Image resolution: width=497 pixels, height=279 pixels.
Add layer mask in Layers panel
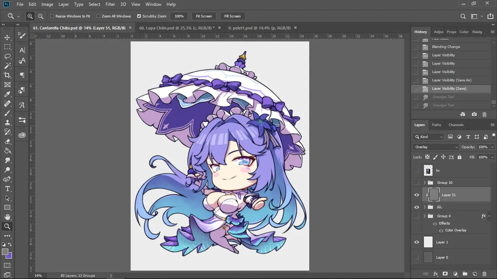[445, 274]
